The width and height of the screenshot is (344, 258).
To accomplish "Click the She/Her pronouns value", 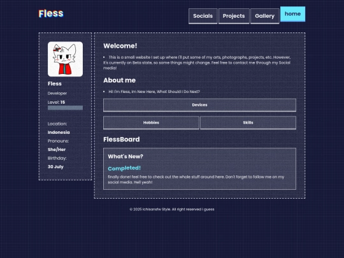I will [x=57, y=150].
